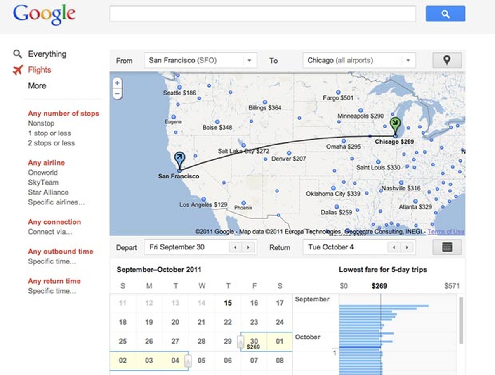The height and width of the screenshot is (375, 495).
Task: Open the calendar icon next to Return date
Action: pyautogui.click(x=447, y=247)
